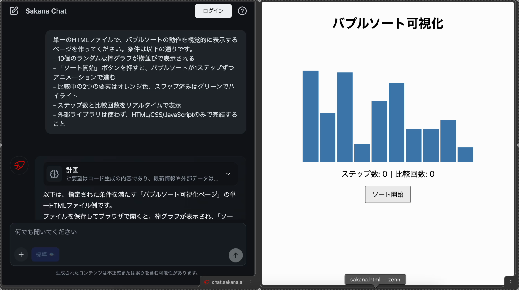Click the upward send arrow button
This screenshot has height=290, width=519.
point(235,255)
